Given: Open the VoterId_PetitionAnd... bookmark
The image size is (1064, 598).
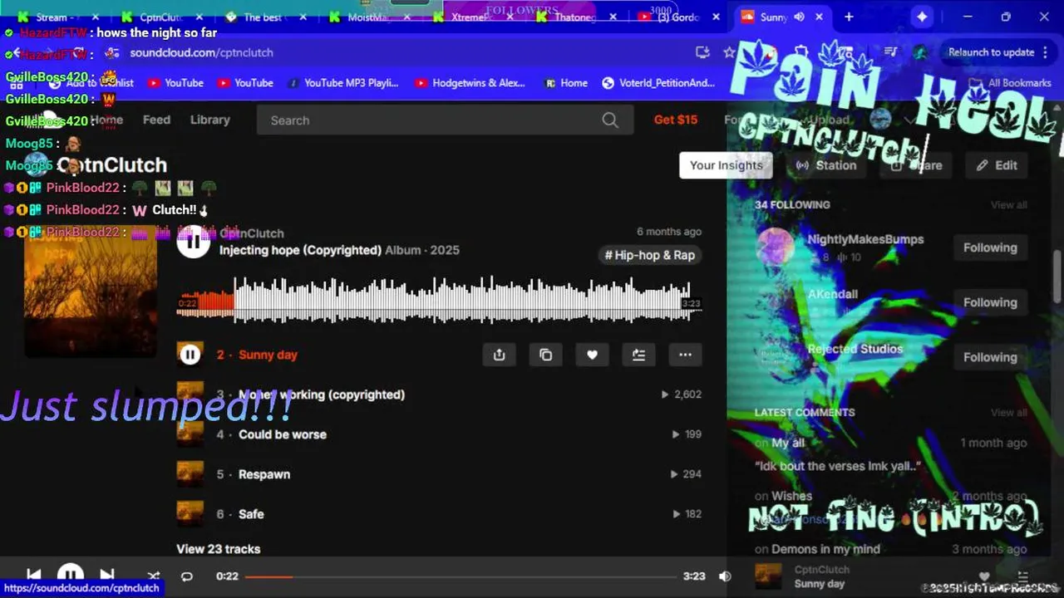Looking at the screenshot, I should (x=658, y=83).
